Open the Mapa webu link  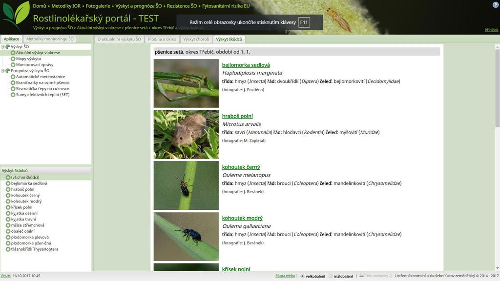coord(285,276)
